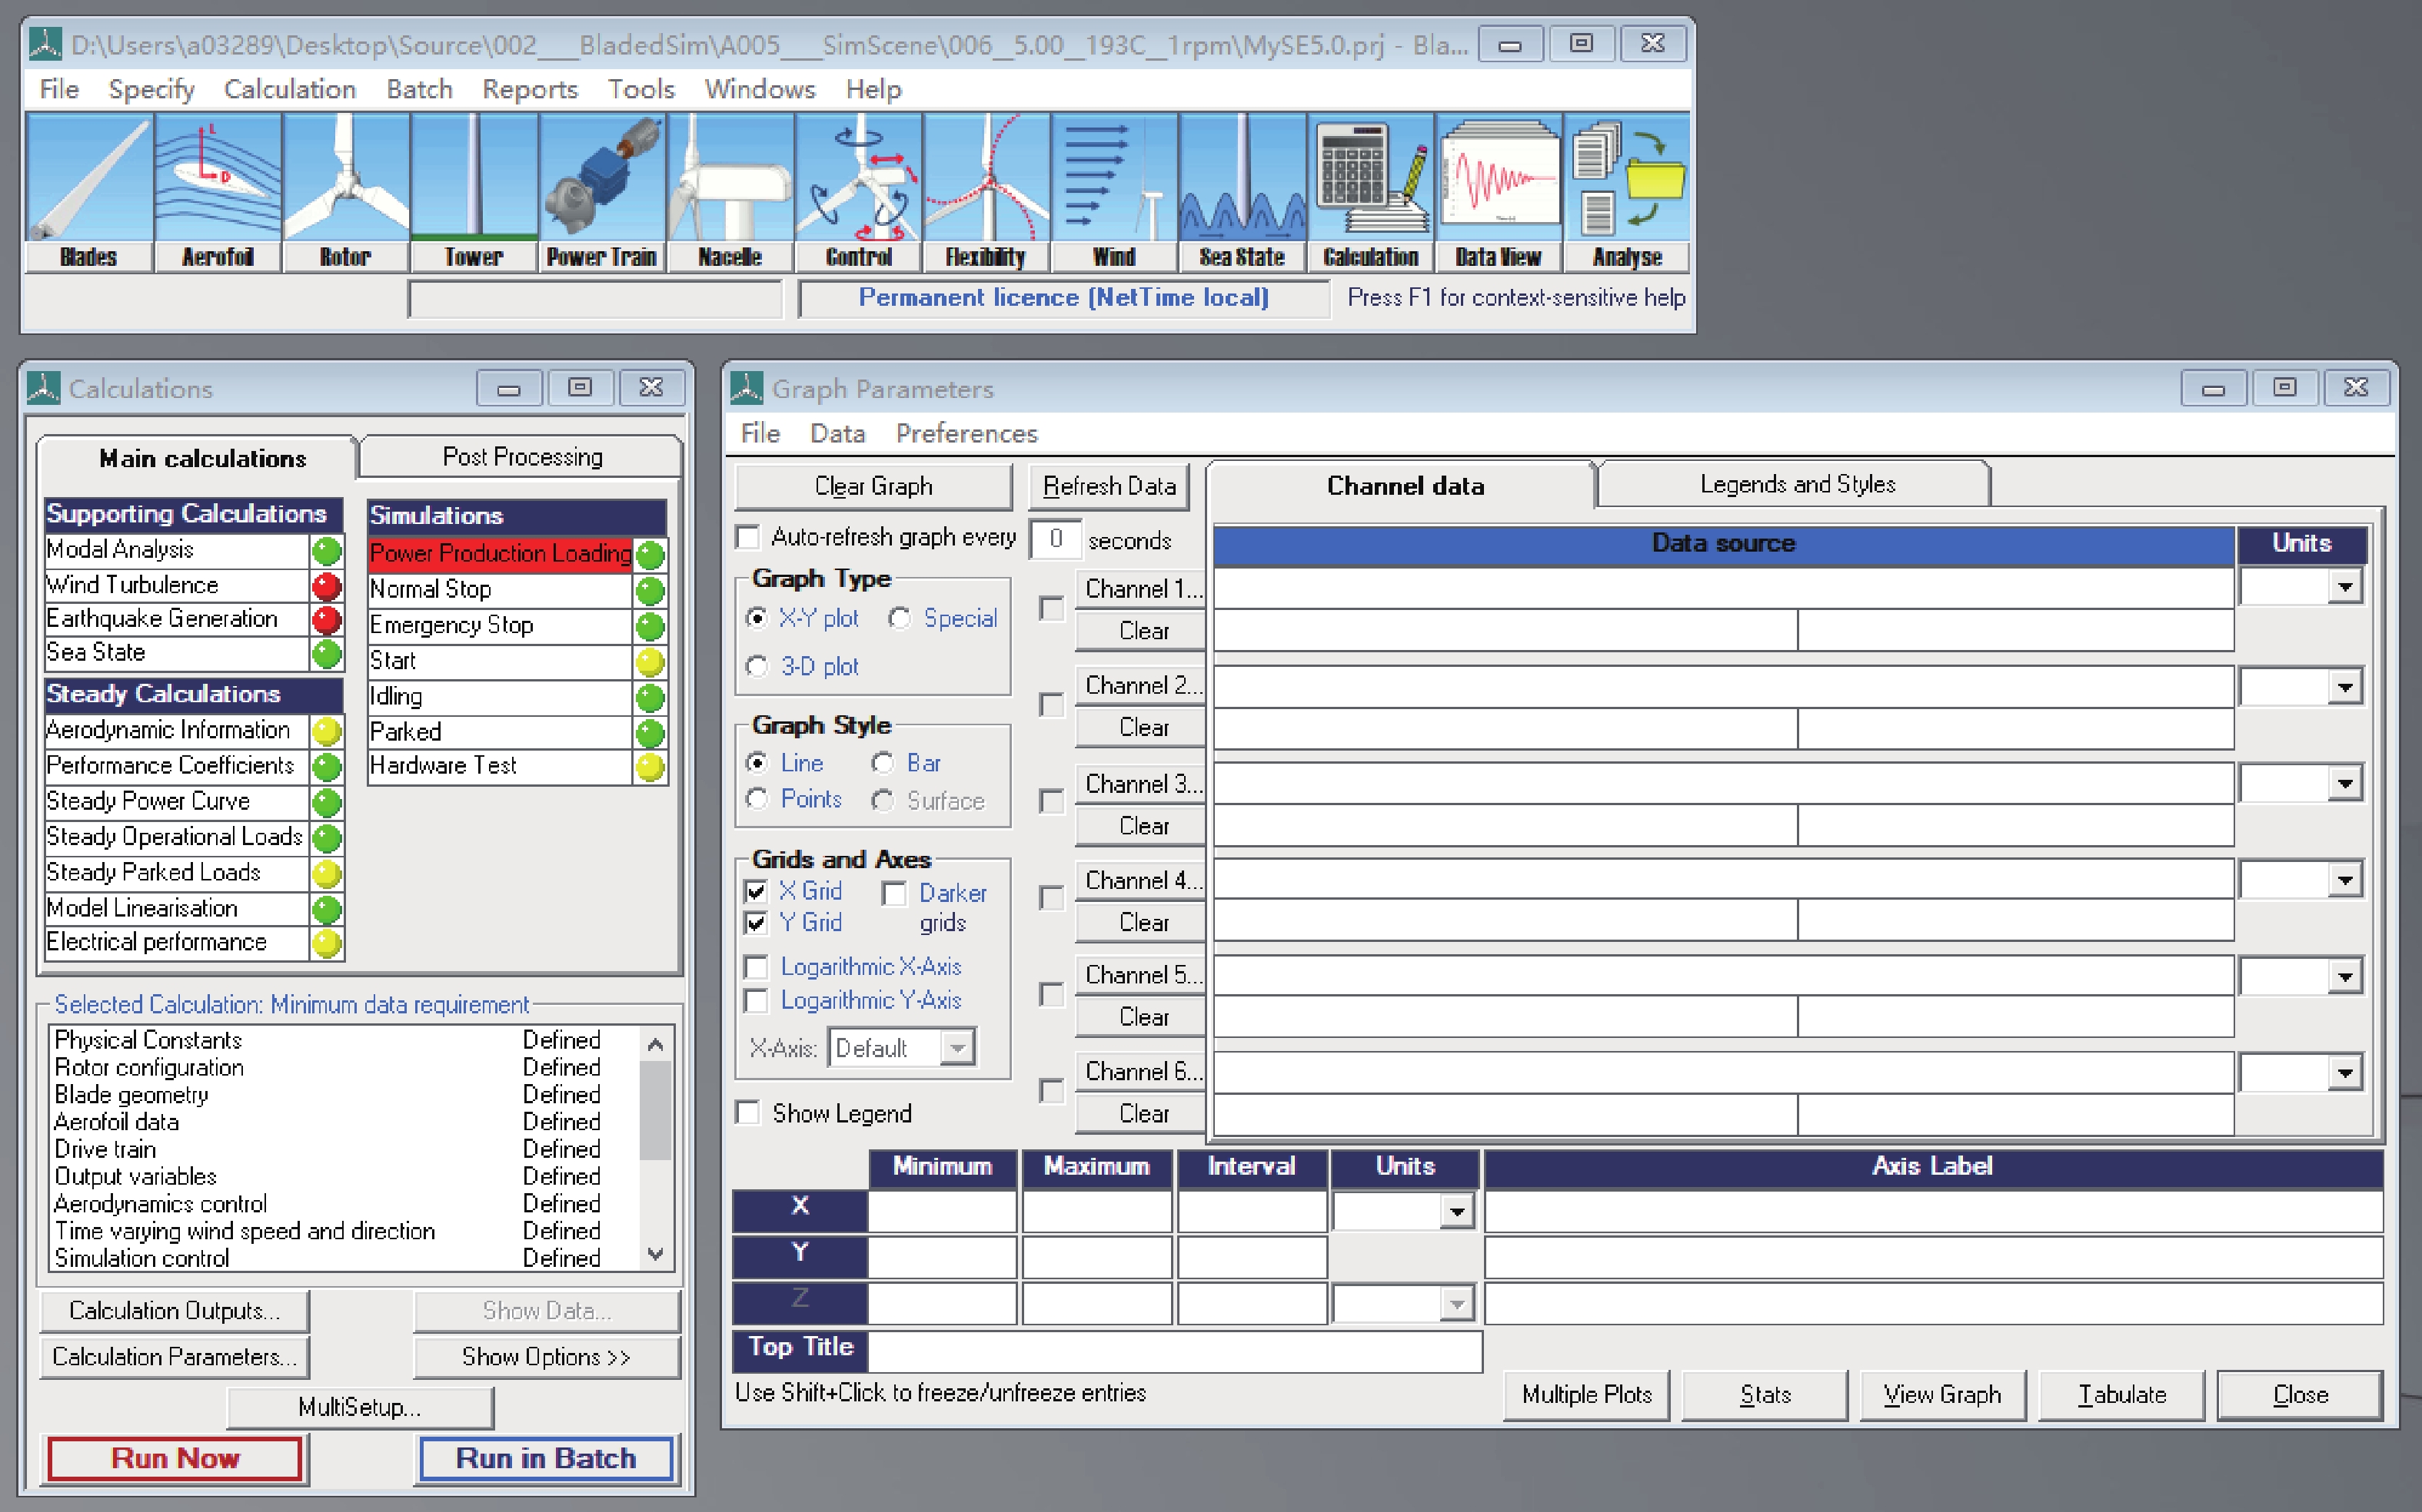Click the Clear Graph button
The image size is (2422, 1512).
873,486
